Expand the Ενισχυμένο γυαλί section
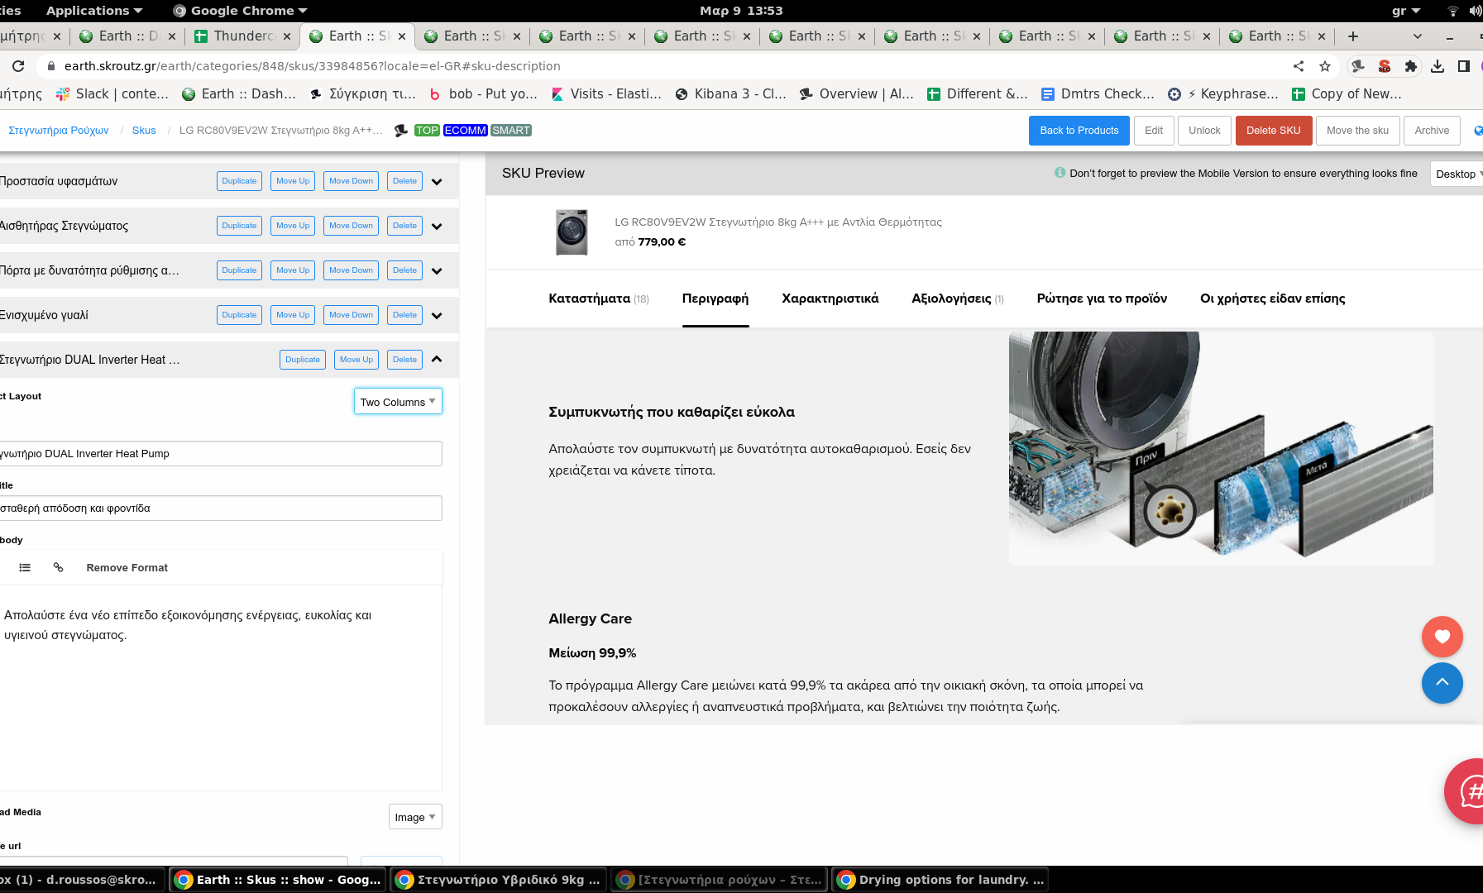 [x=437, y=316]
